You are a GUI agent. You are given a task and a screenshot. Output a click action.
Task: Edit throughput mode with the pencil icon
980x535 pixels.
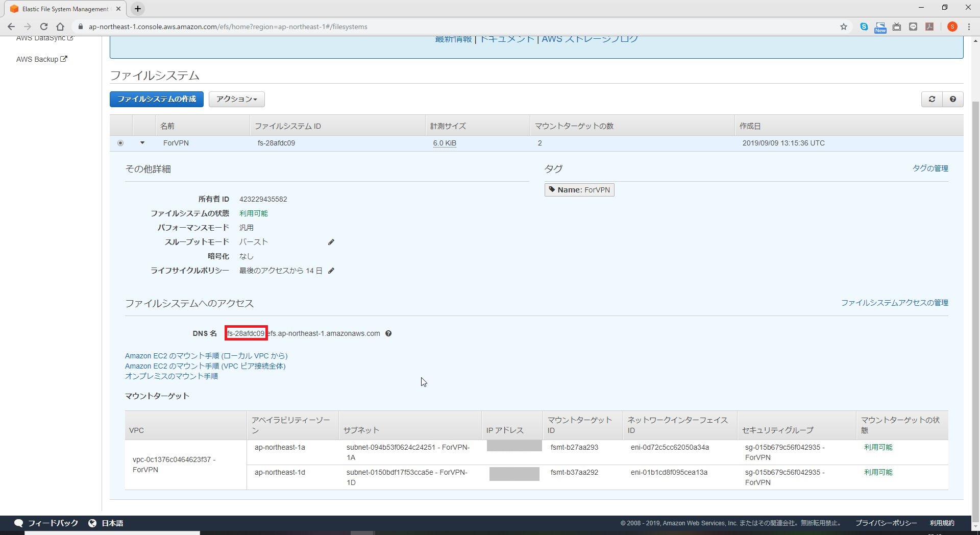331,242
